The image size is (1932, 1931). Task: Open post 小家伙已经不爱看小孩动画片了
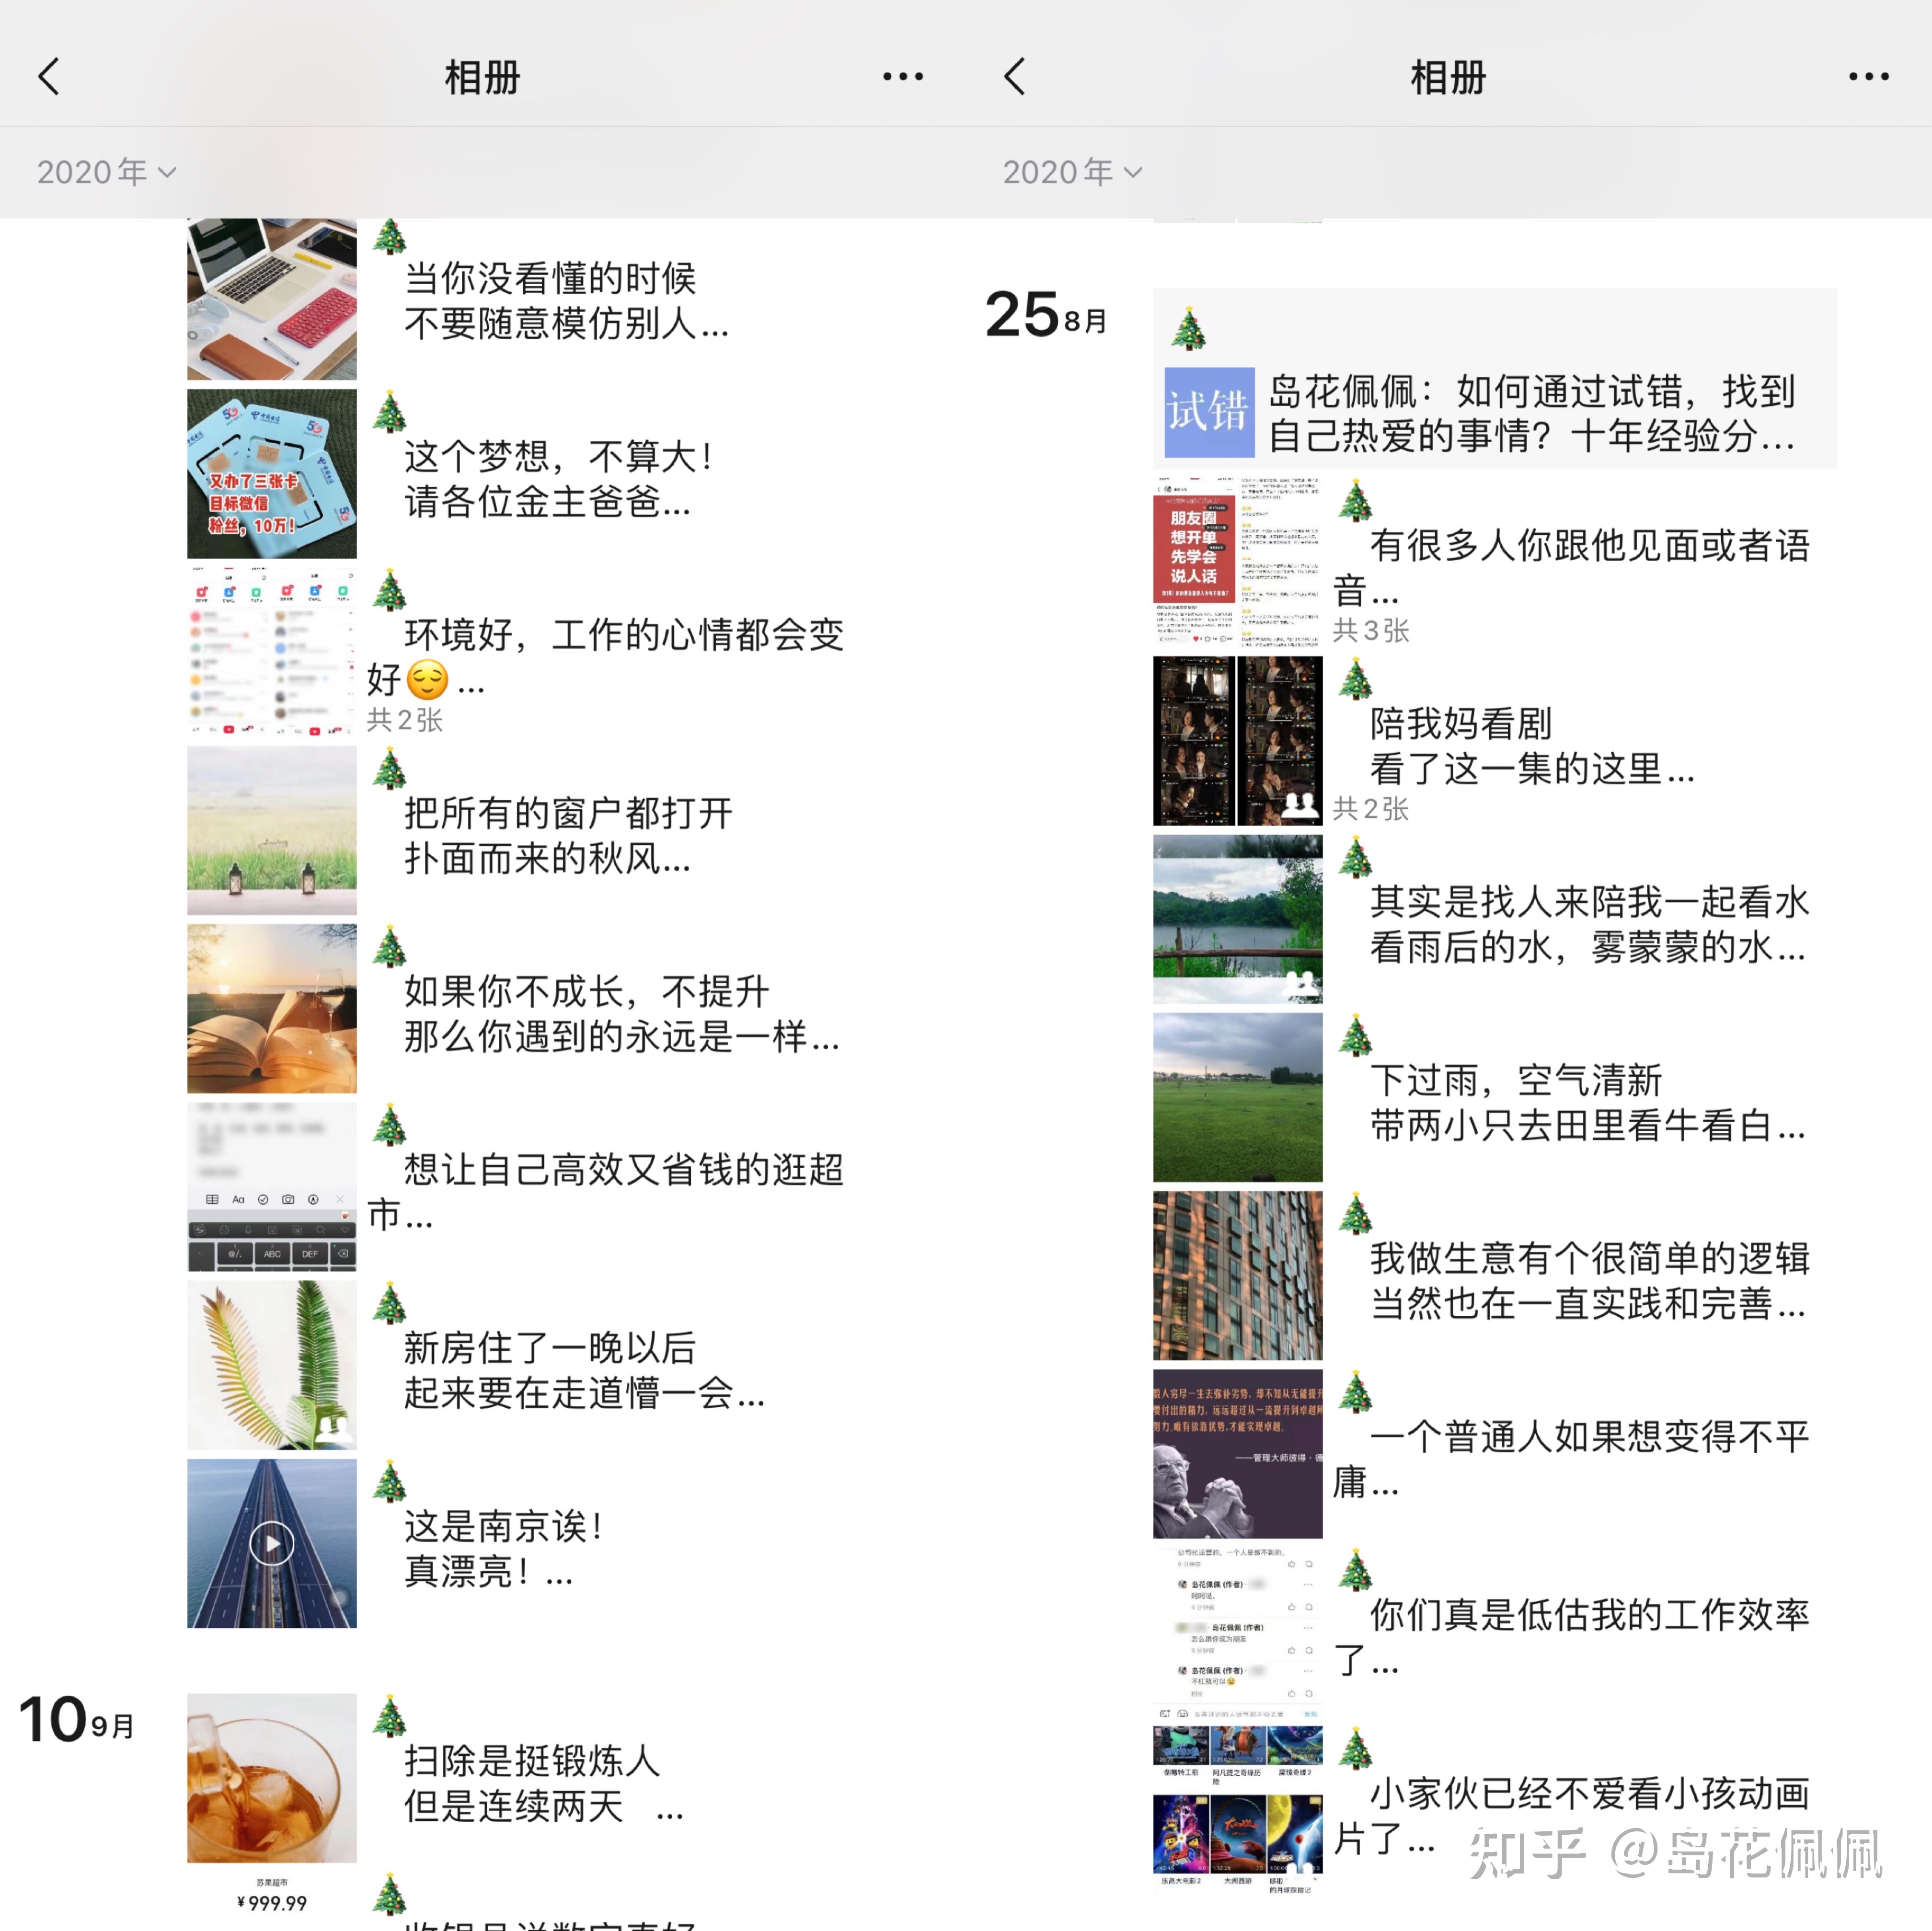tap(1572, 1816)
